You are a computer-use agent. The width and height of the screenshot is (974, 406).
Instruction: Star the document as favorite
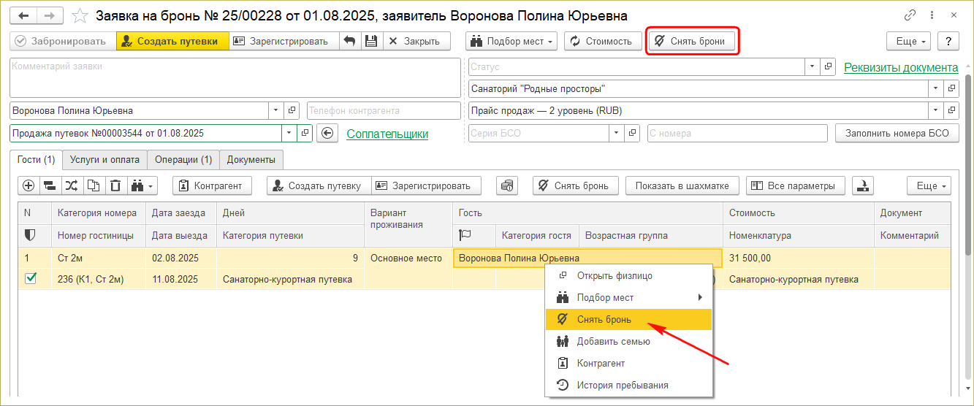[x=80, y=15]
